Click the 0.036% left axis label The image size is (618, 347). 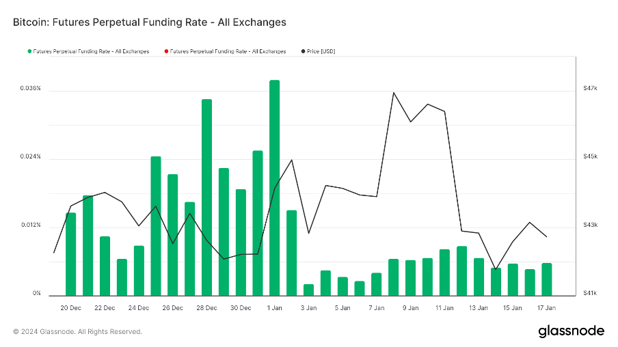pyautogui.click(x=31, y=89)
